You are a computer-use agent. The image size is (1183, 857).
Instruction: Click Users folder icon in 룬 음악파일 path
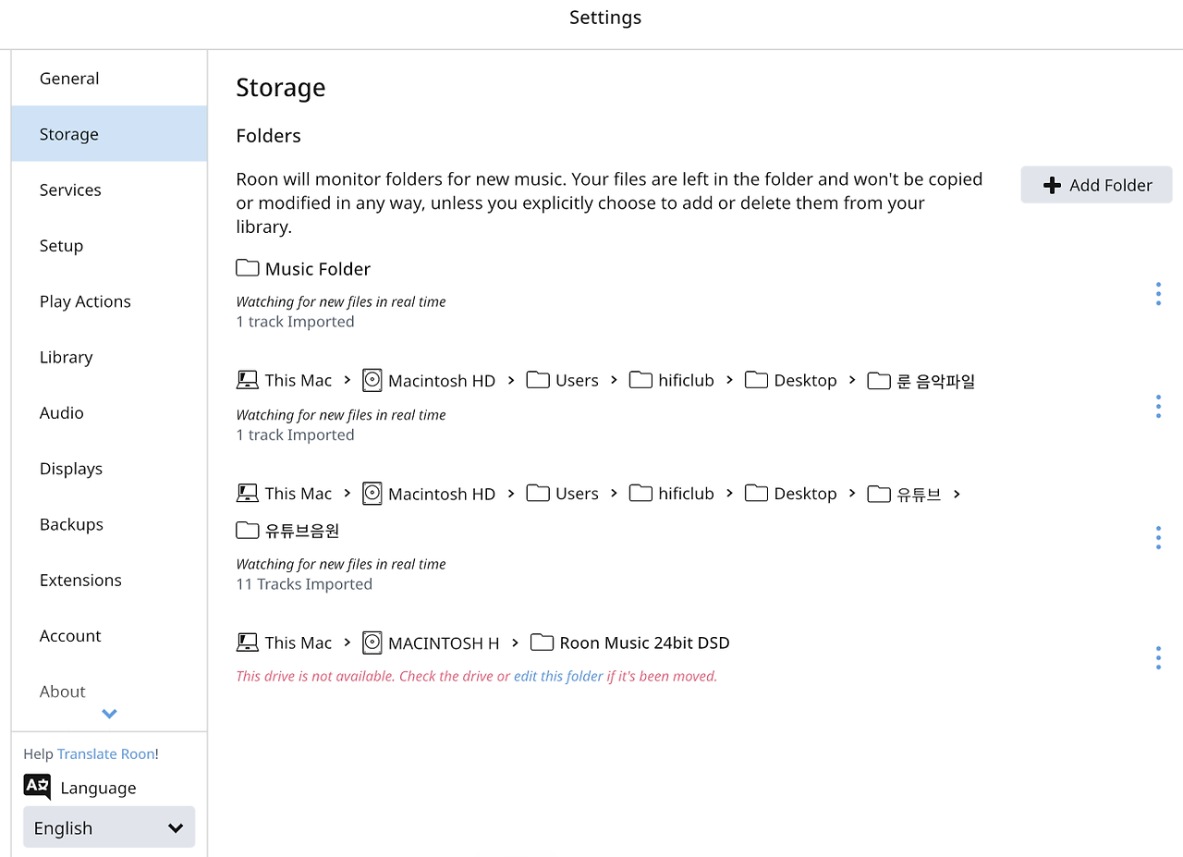point(538,380)
